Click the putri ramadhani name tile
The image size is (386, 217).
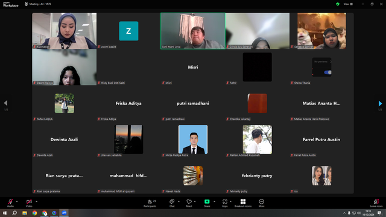(x=193, y=103)
